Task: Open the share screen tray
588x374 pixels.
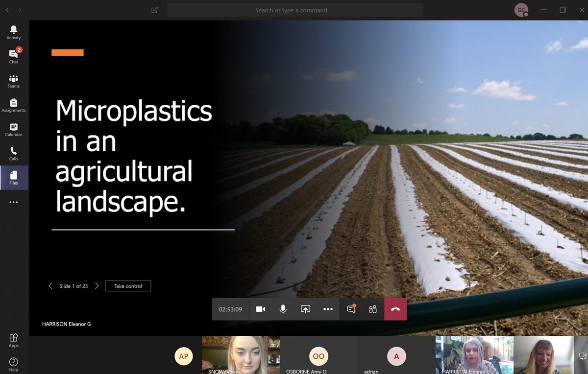Action: point(305,309)
